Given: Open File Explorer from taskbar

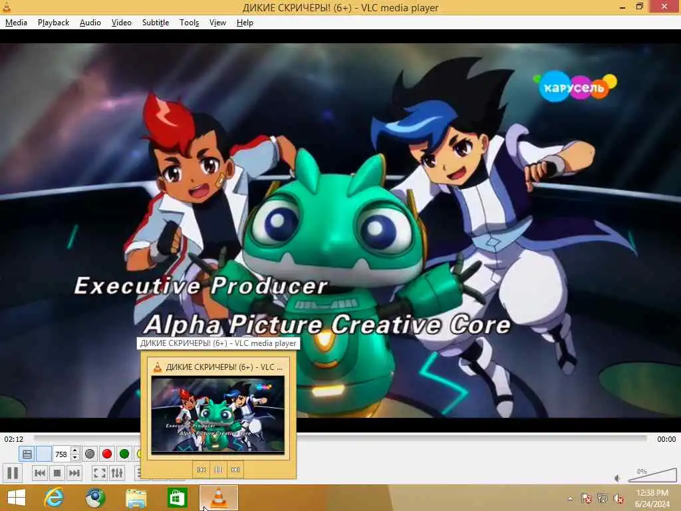Looking at the screenshot, I should (x=136, y=498).
